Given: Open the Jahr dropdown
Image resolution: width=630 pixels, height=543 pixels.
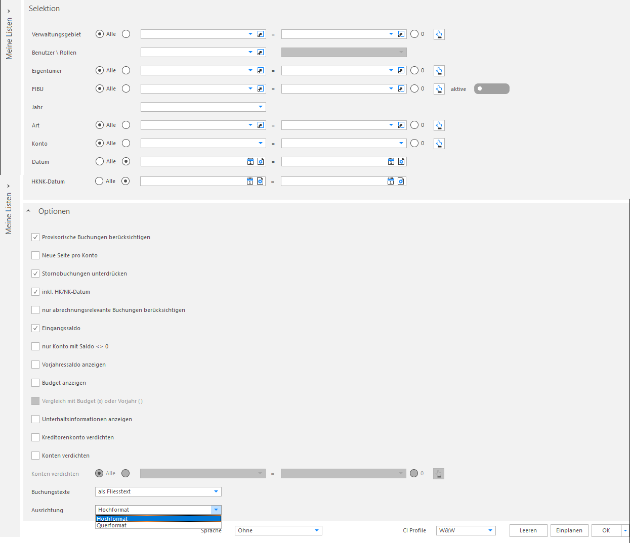Looking at the screenshot, I should point(261,107).
